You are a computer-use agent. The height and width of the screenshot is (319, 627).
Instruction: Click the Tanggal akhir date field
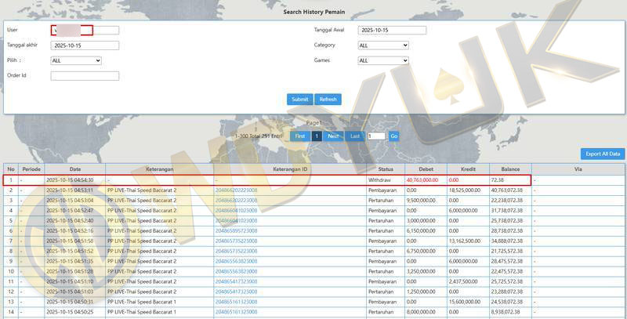[85, 45]
